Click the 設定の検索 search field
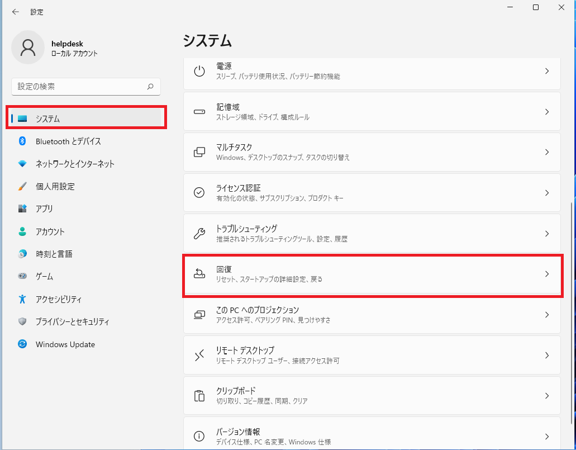 click(86, 87)
